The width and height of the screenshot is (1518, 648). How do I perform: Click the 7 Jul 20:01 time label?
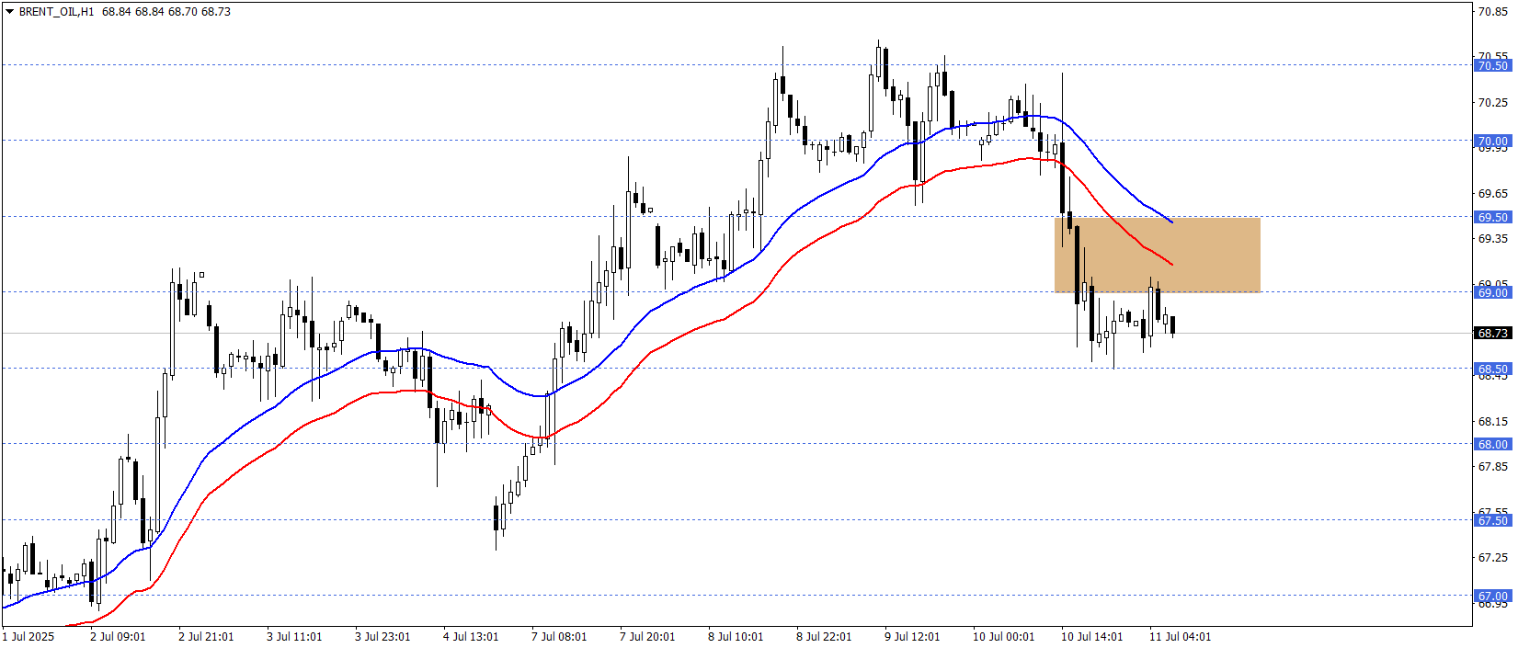647,636
